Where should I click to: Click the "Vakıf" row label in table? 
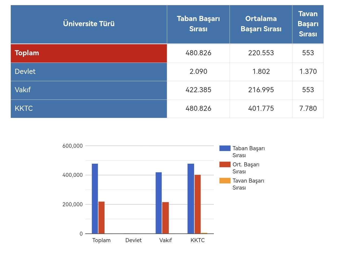tap(89, 90)
